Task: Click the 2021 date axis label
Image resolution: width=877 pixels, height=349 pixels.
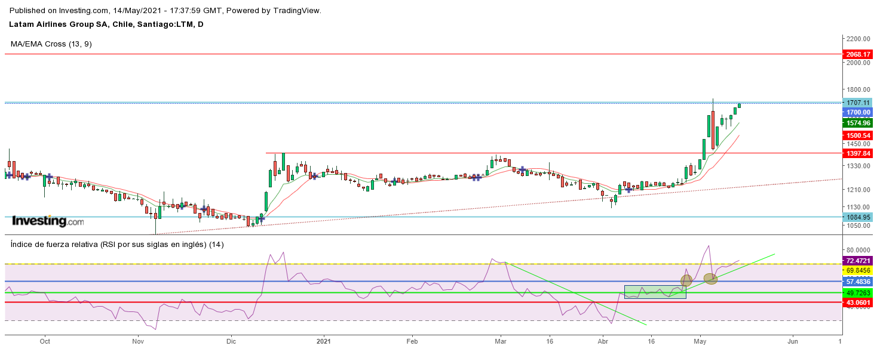Action: click(323, 342)
